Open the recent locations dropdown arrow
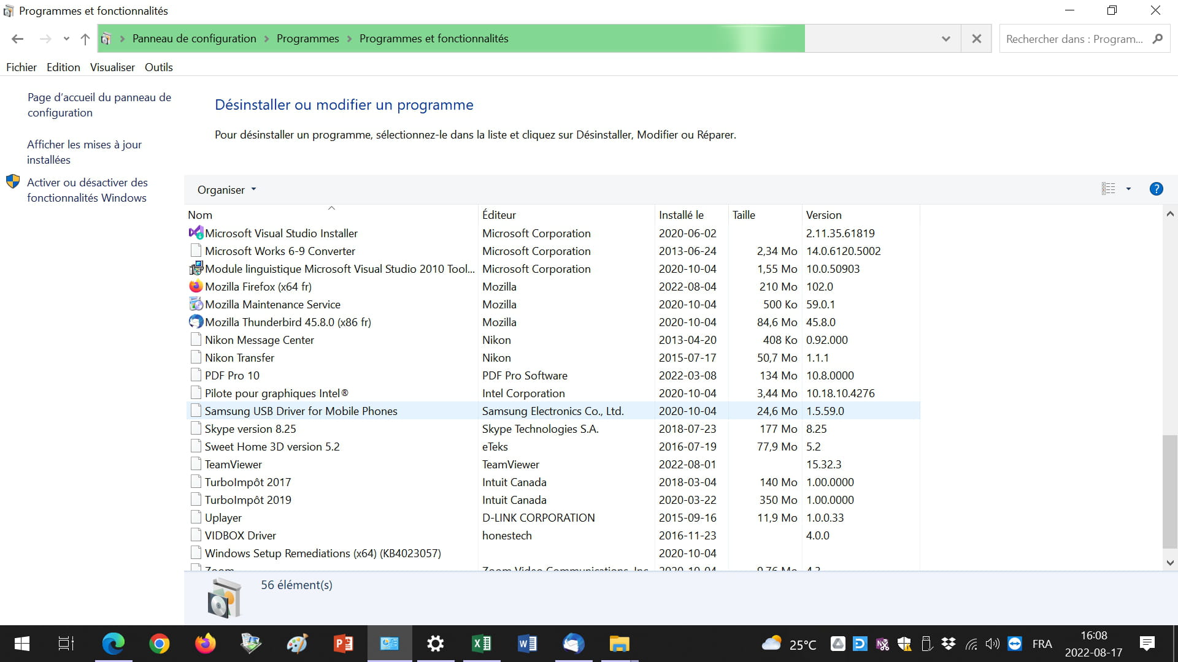This screenshot has width=1178, height=662. click(x=66, y=39)
